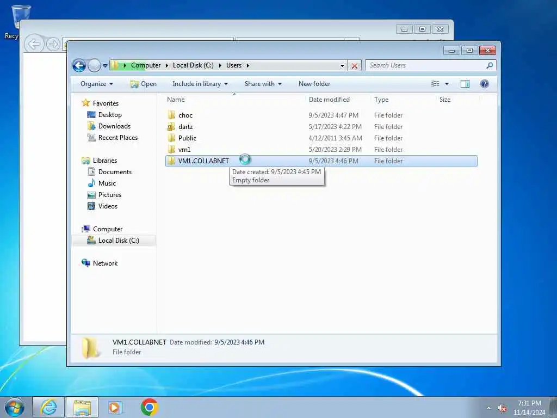Click Date modified value in details pane

point(239,342)
